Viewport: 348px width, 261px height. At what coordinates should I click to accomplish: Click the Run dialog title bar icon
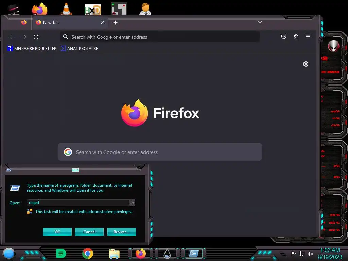tap(9, 170)
